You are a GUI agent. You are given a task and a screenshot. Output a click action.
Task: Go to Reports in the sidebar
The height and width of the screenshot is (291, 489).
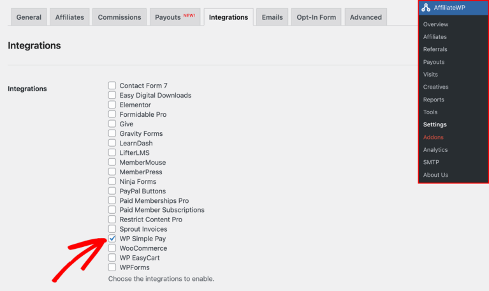pos(434,100)
